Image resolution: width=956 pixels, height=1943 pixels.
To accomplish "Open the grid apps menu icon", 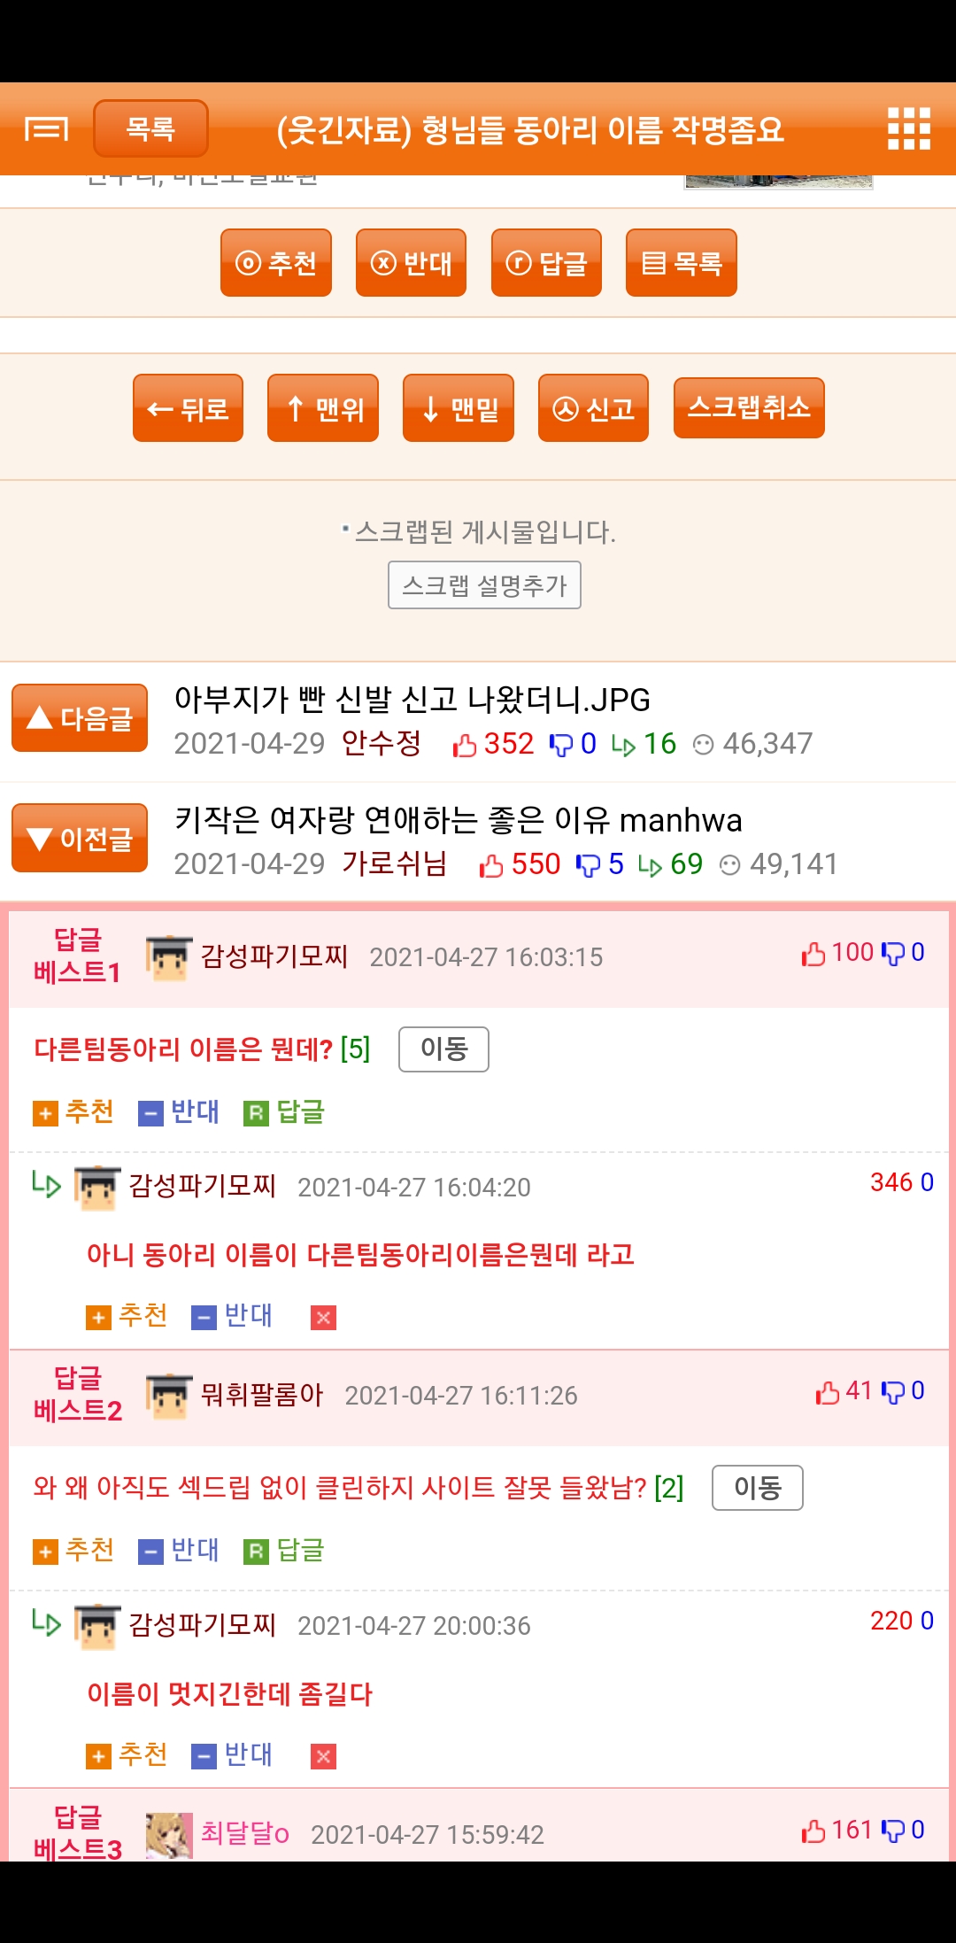I will tap(909, 129).
